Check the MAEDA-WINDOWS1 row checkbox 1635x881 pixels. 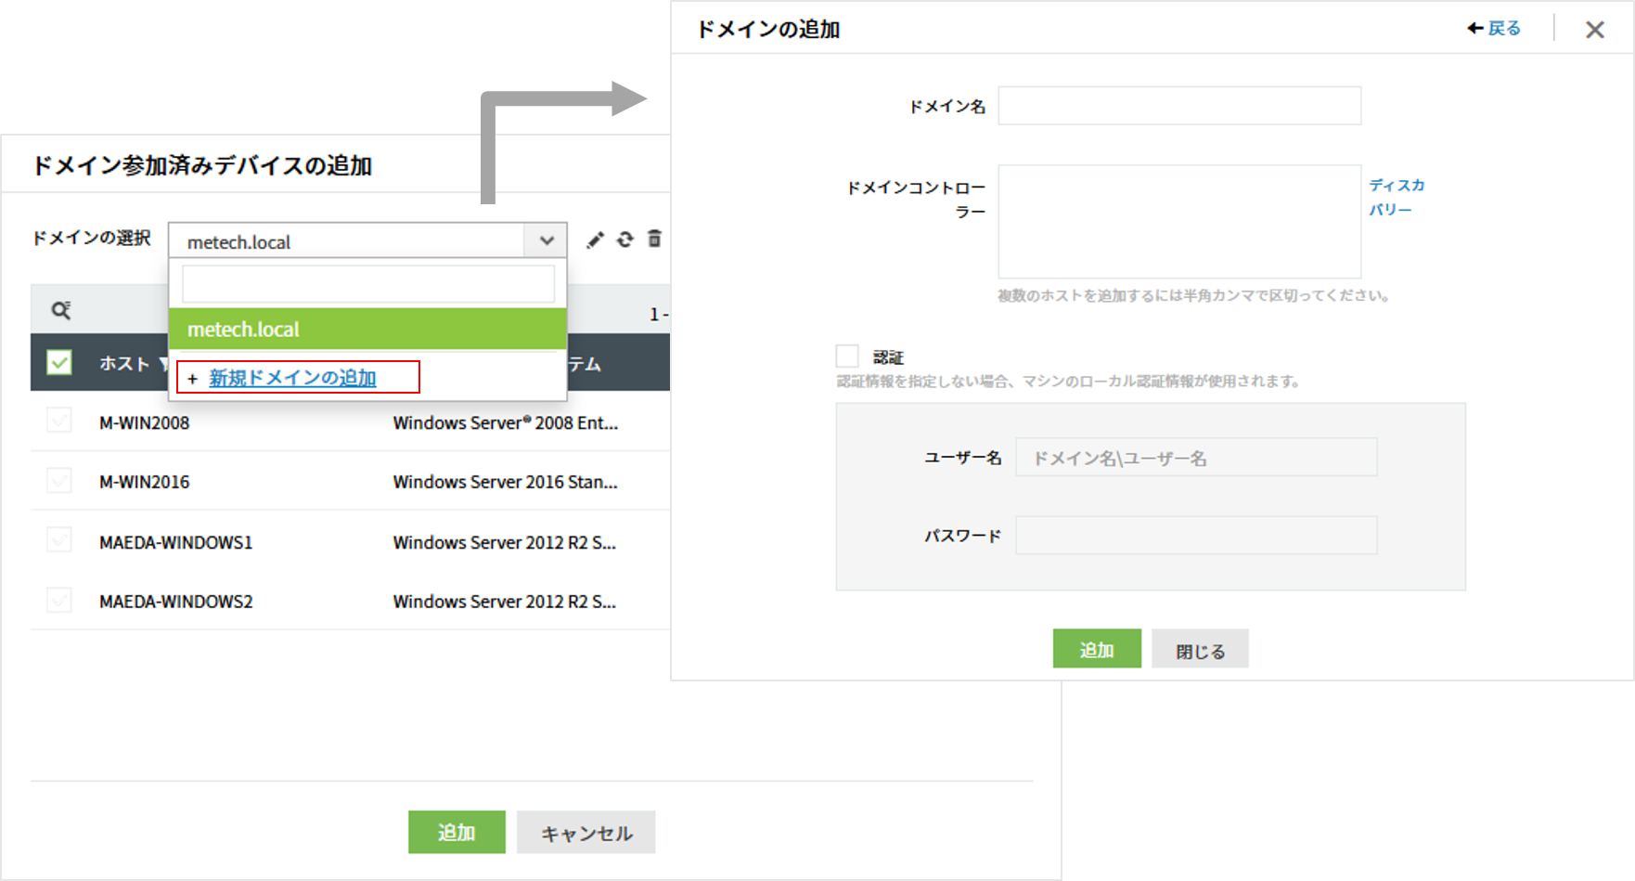[x=59, y=540]
